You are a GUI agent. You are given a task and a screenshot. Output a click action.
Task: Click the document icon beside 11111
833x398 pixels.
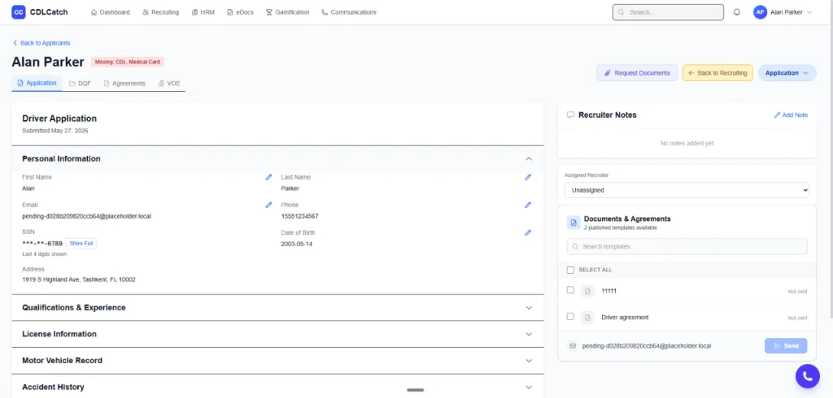pos(587,291)
